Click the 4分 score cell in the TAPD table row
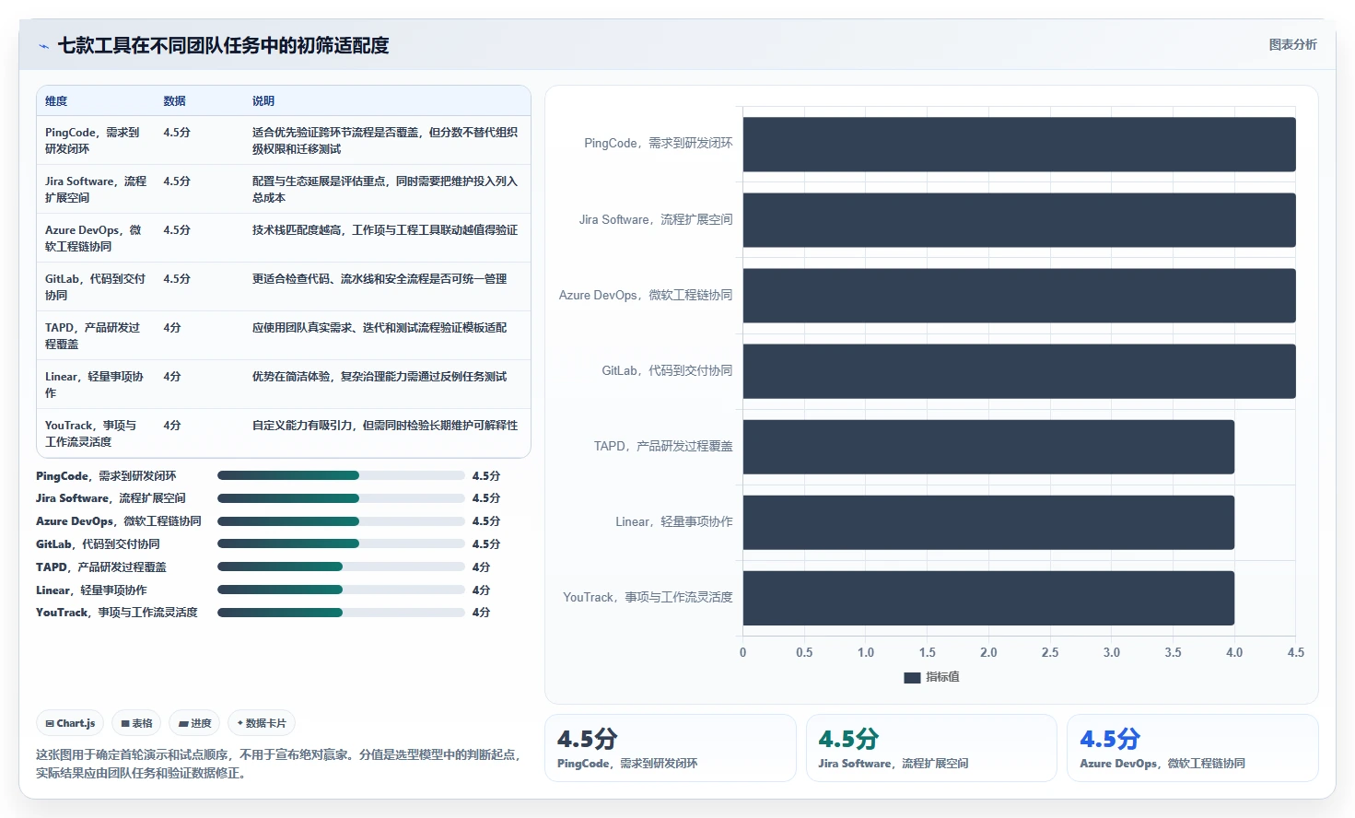The image size is (1355, 818). coord(172,328)
